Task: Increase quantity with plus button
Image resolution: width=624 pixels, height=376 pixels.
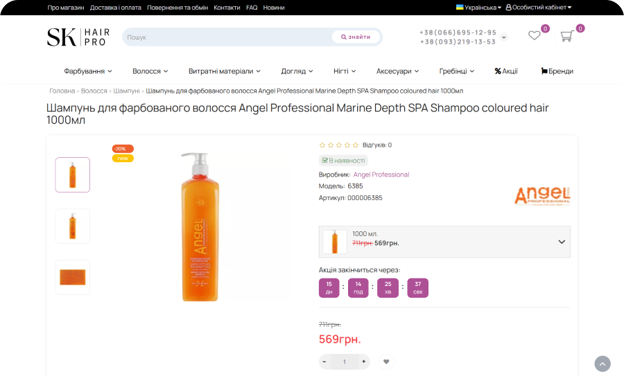Action: [364, 361]
